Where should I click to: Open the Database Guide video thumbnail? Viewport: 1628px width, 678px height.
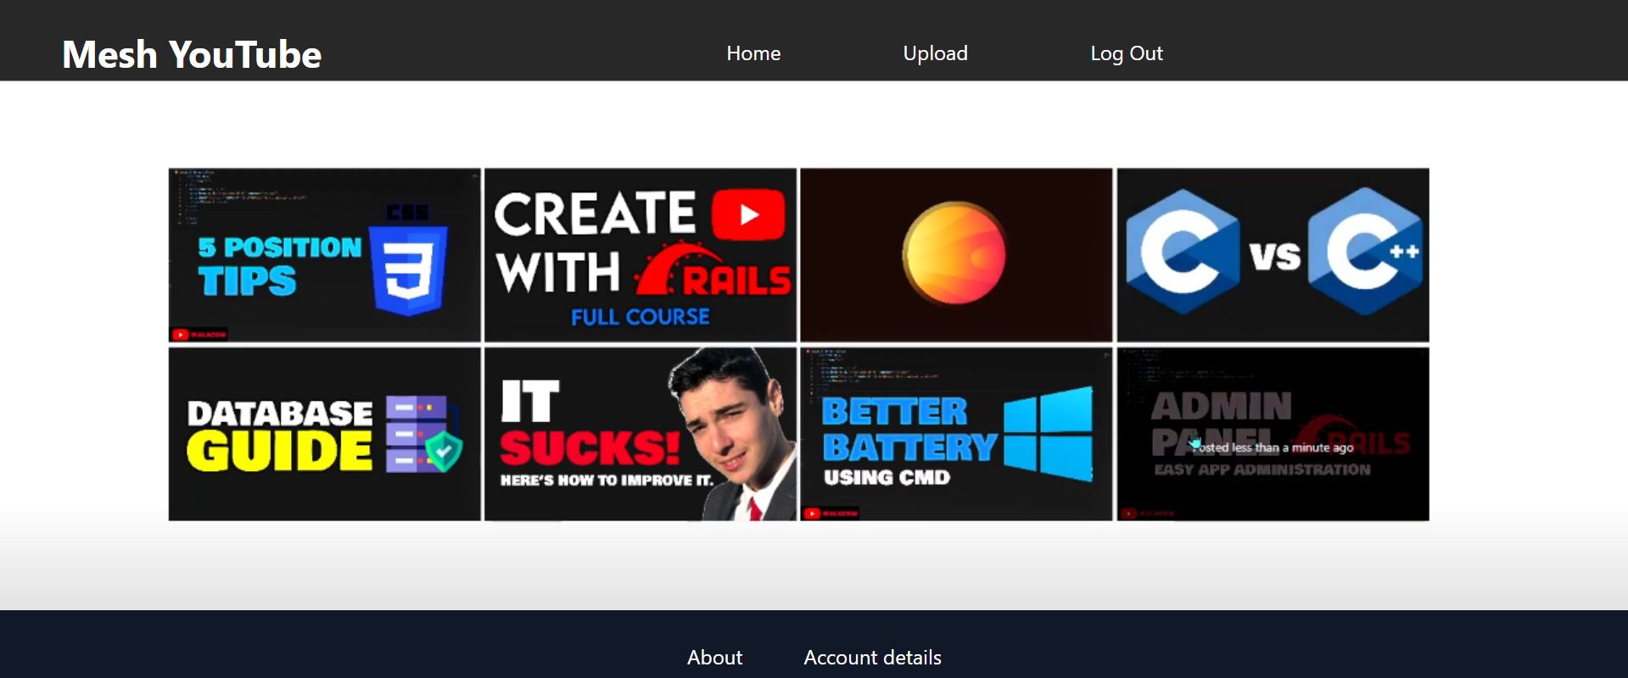coord(325,434)
